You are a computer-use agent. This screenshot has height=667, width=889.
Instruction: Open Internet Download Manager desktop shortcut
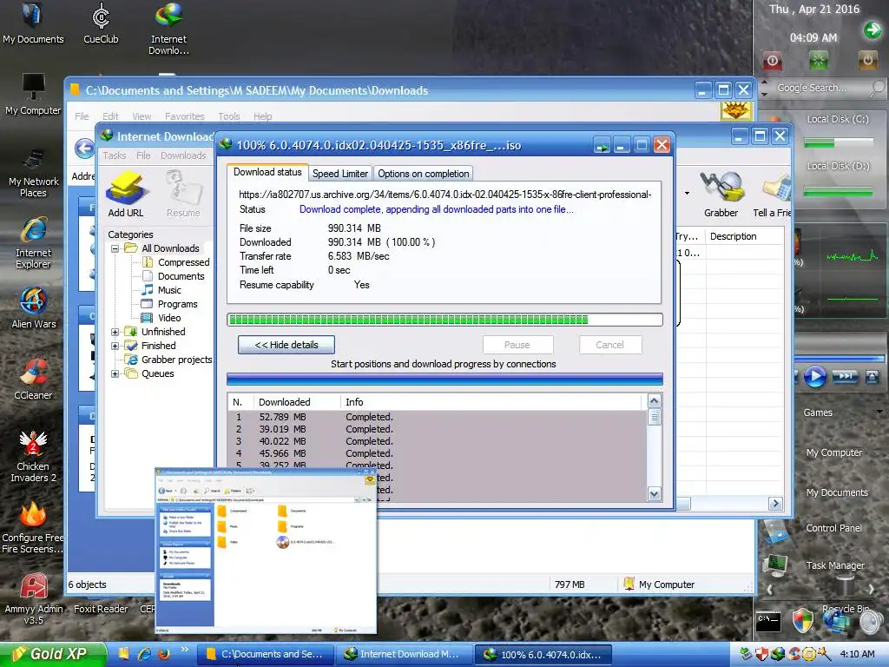pos(169,29)
